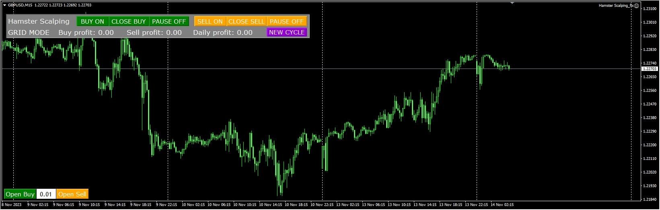
Task: Click the CLOSE SELL button
Action: 247,22
